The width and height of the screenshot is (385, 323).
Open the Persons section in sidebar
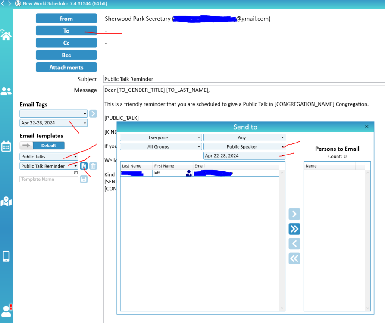click(6, 91)
